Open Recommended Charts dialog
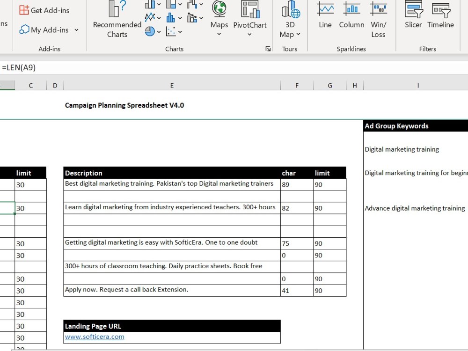This screenshot has width=468, height=351. [117, 19]
